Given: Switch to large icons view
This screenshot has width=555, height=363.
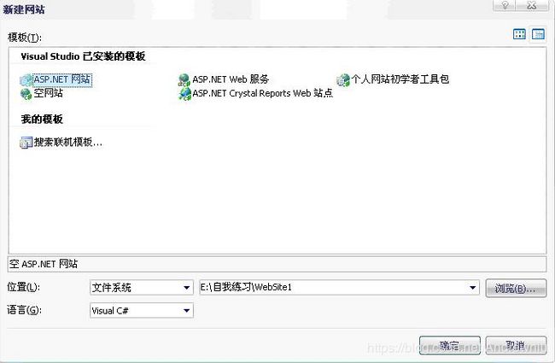Looking at the screenshot, I should [519, 34].
